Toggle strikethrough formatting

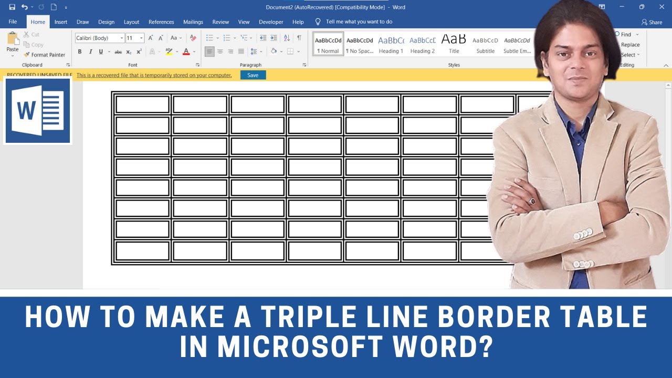tap(118, 51)
